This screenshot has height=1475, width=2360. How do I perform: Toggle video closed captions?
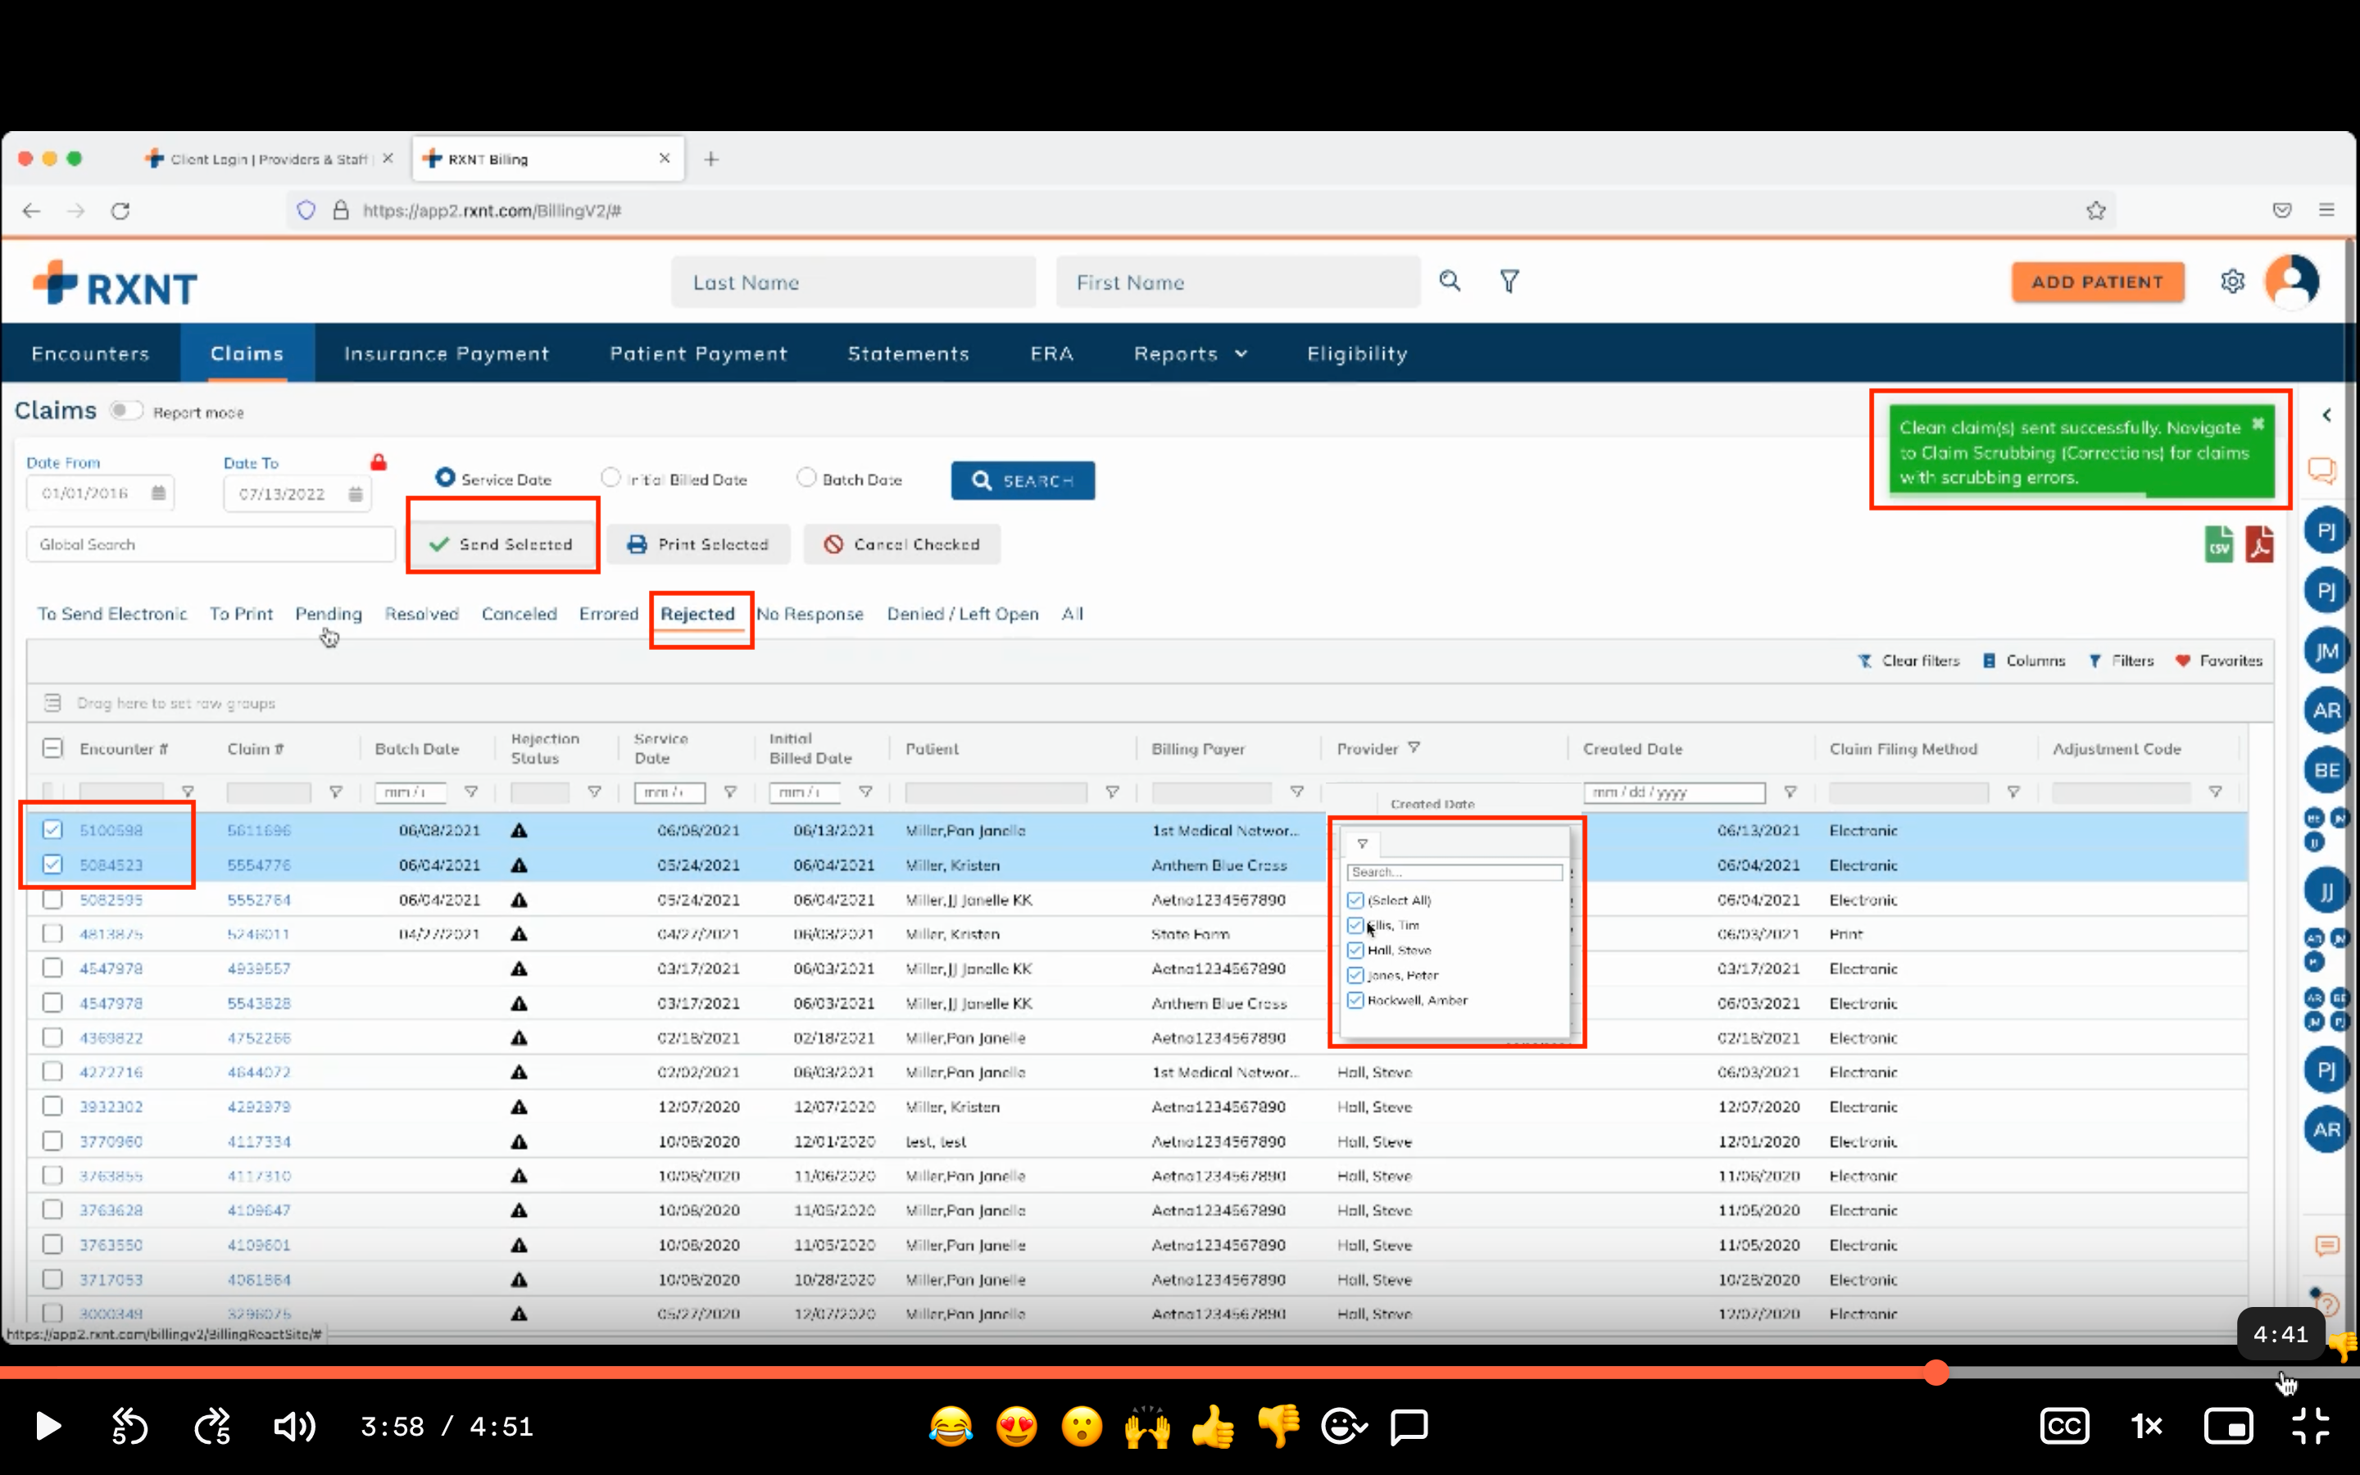pos(2063,1426)
